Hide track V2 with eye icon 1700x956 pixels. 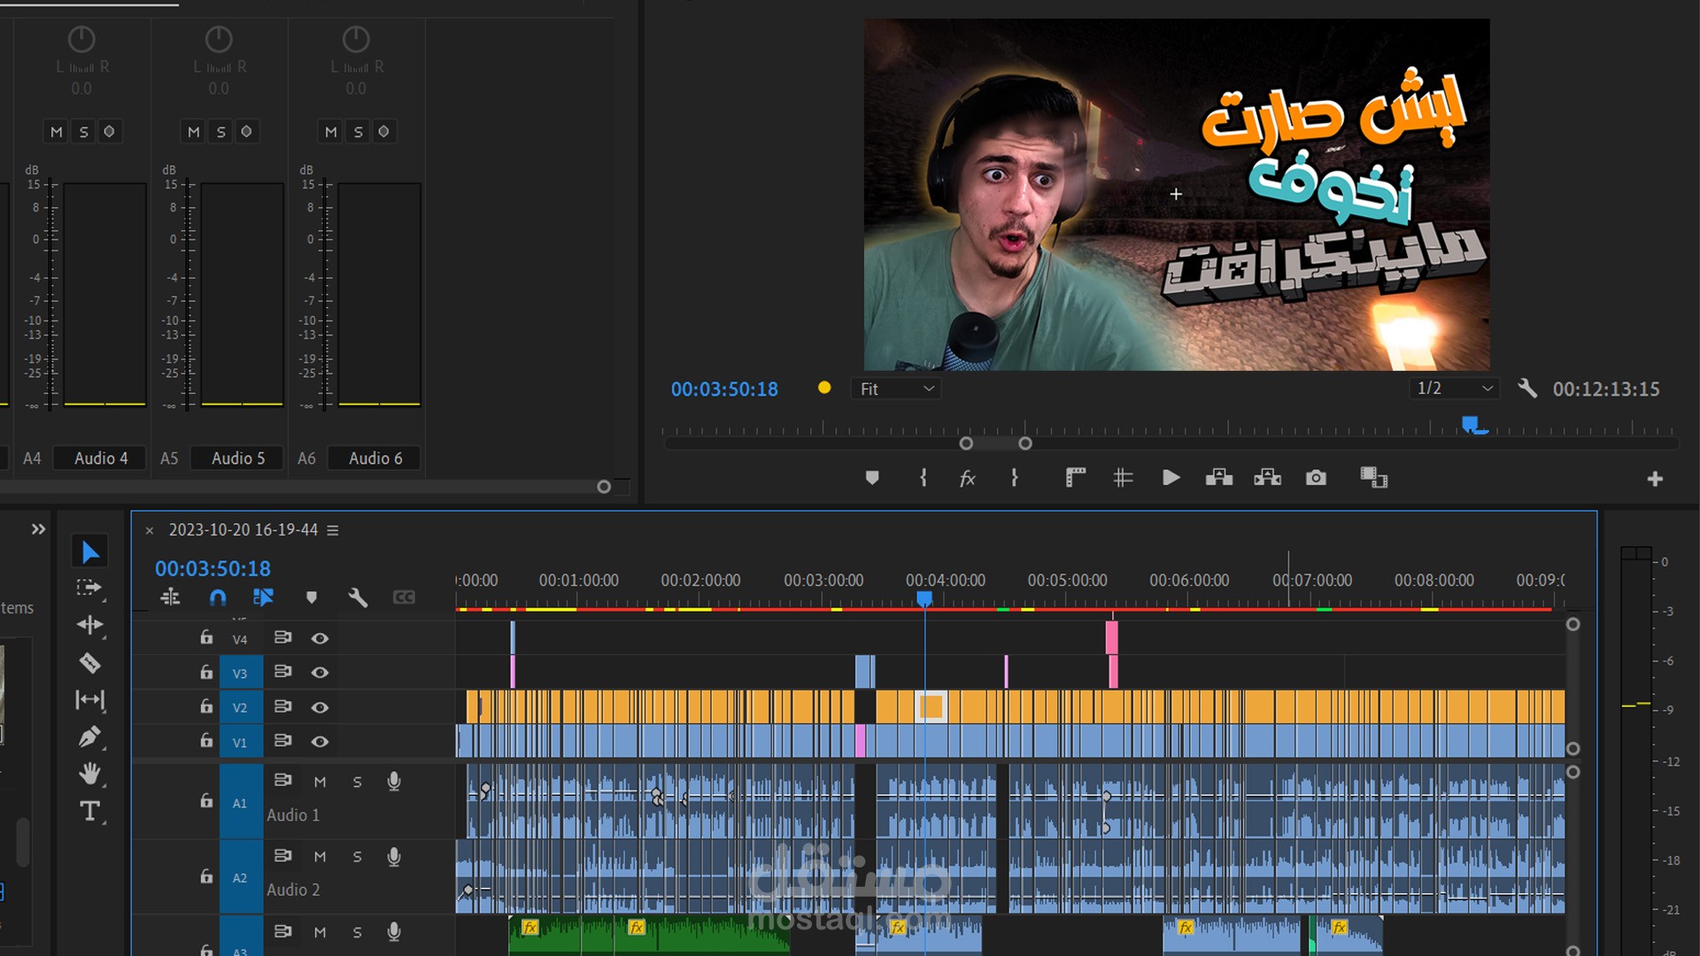(x=320, y=707)
